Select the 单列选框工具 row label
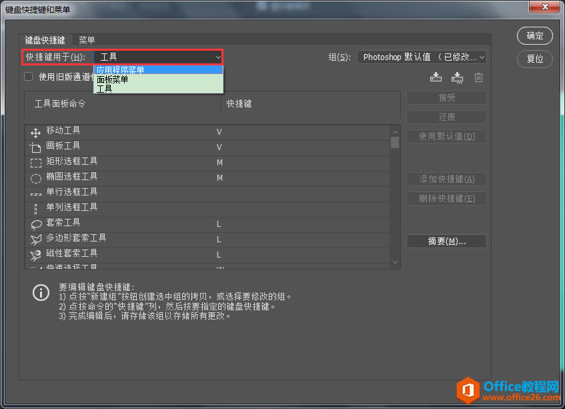This screenshot has height=409, width=565. [71, 208]
